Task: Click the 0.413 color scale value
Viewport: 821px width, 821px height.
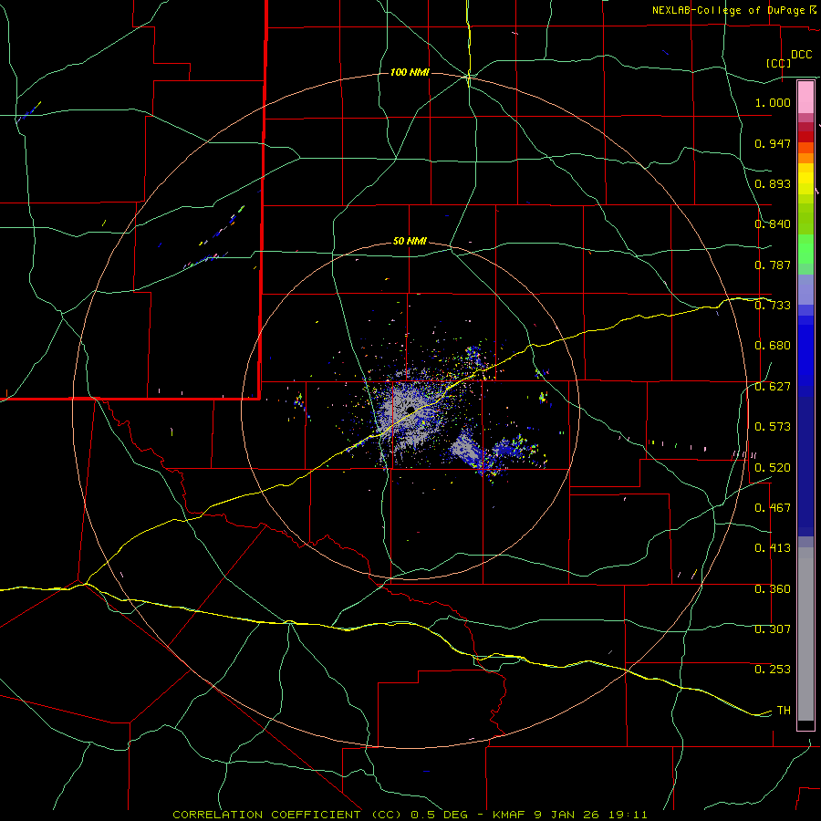Action: [773, 548]
